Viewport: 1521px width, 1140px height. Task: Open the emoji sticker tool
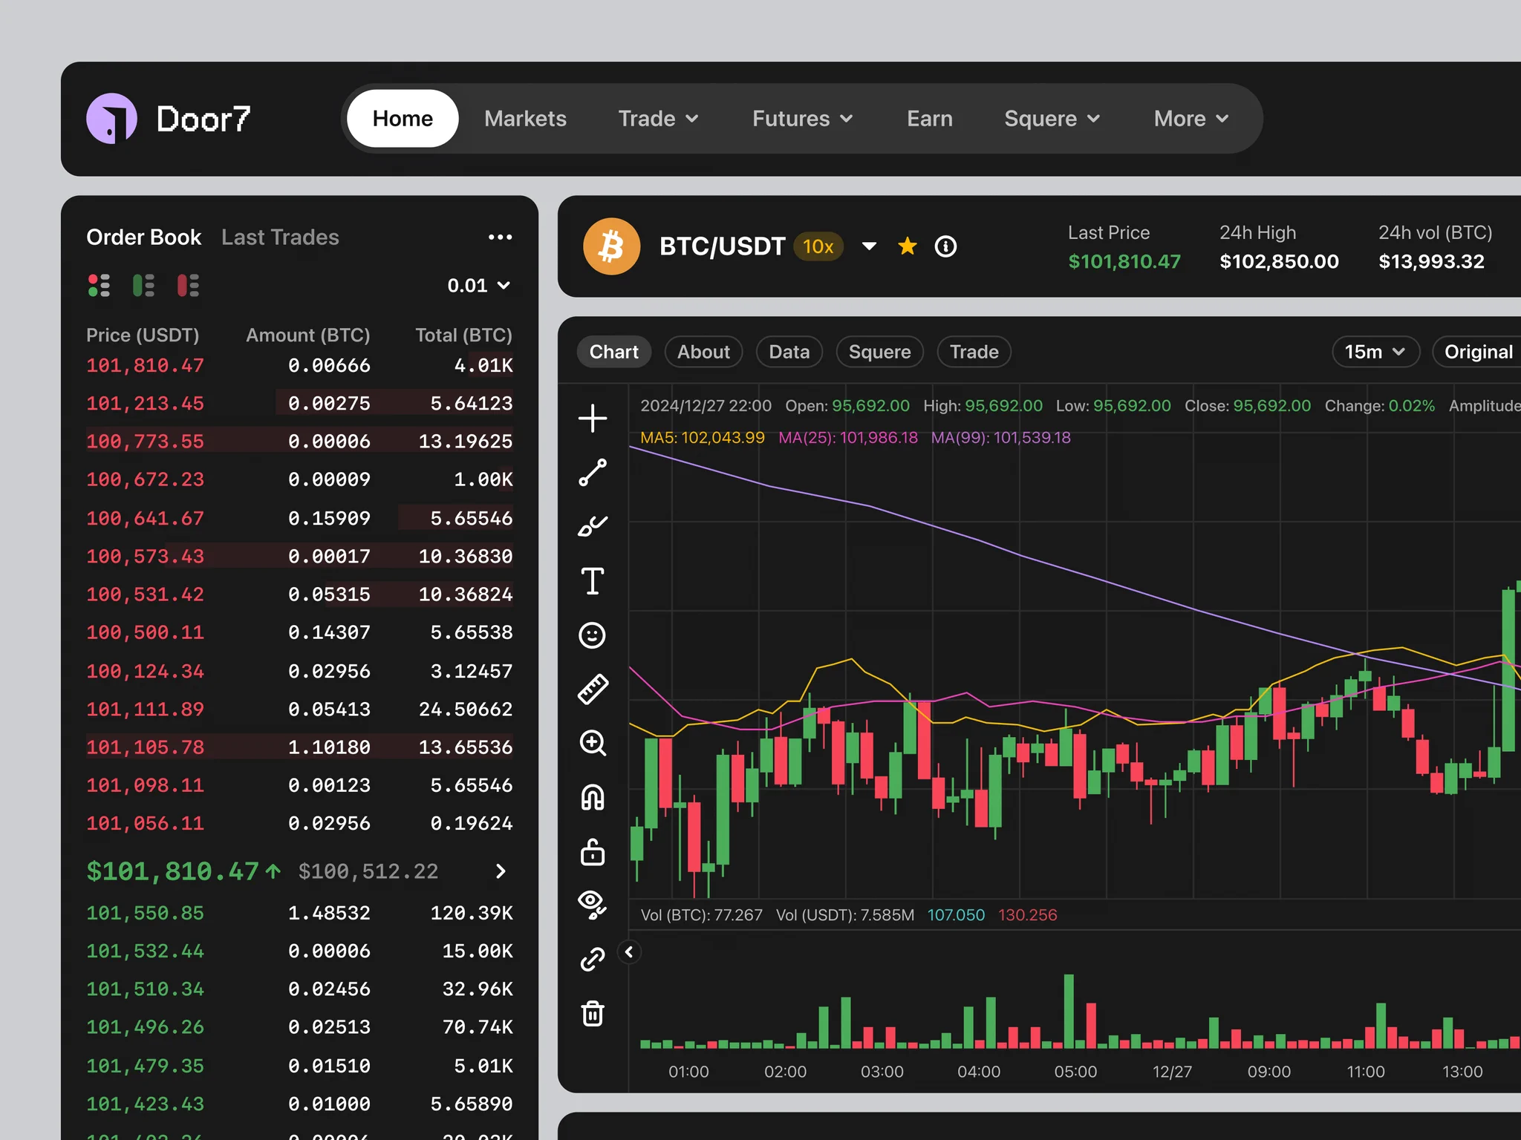click(593, 635)
